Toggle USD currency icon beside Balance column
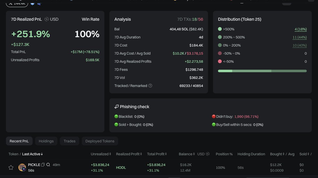318x178 pixels. coord(208,154)
